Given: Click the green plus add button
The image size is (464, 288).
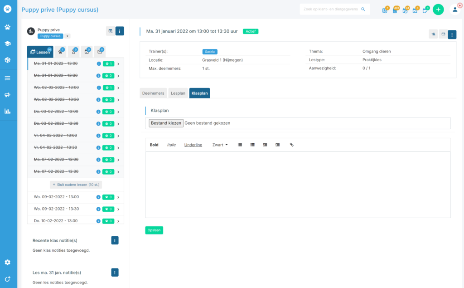Looking at the screenshot, I should 438,10.
